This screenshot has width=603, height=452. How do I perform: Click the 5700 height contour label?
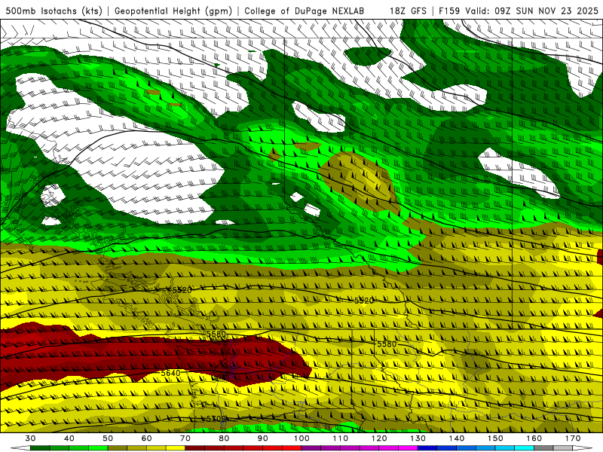tap(216, 419)
